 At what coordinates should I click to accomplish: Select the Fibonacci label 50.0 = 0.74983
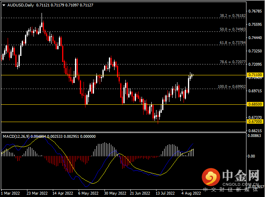click(233, 29)
